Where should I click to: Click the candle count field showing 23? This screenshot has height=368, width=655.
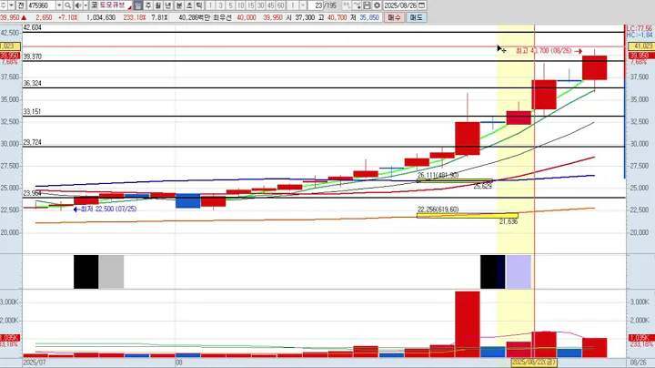click(317, 5)
